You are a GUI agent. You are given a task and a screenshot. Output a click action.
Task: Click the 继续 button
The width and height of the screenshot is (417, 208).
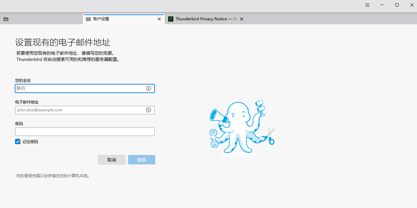[x=142, y=160]
